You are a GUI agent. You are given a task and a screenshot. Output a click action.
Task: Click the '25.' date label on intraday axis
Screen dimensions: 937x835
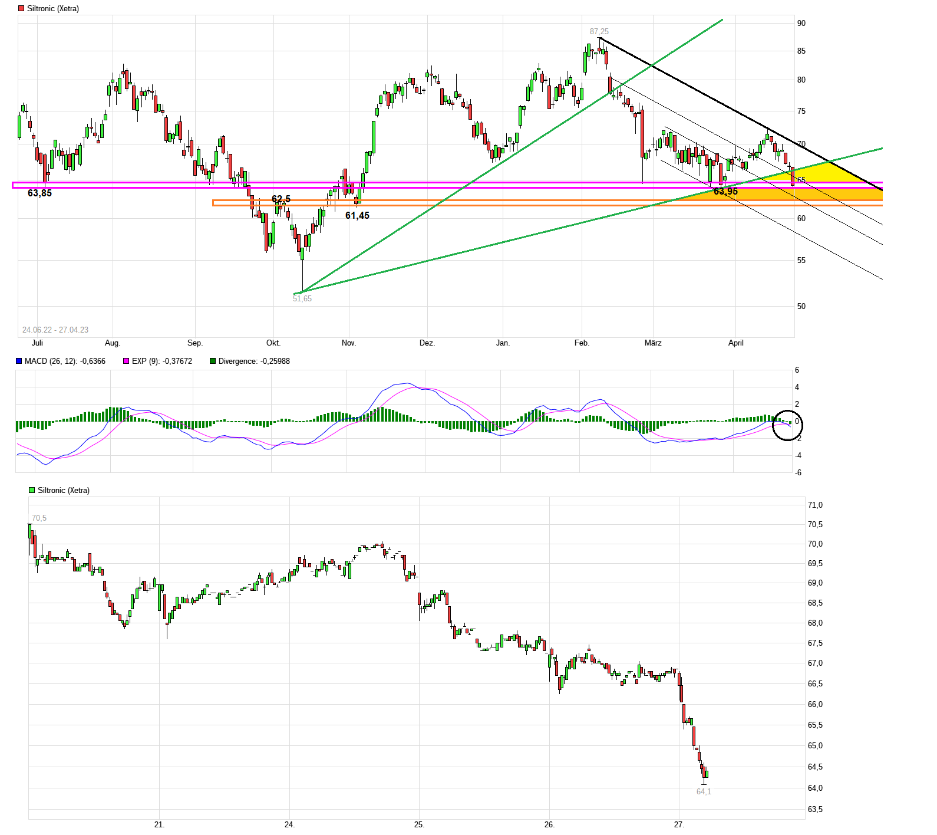point(419,824)
